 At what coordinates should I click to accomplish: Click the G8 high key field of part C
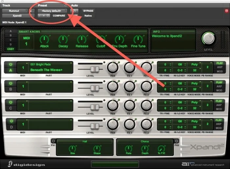point(180,102)
